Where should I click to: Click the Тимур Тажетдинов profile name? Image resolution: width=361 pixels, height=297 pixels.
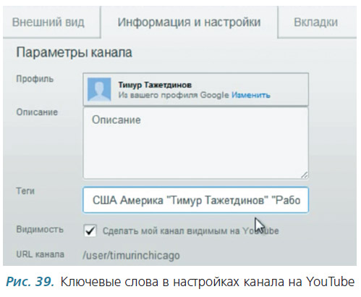coord(155,85)
